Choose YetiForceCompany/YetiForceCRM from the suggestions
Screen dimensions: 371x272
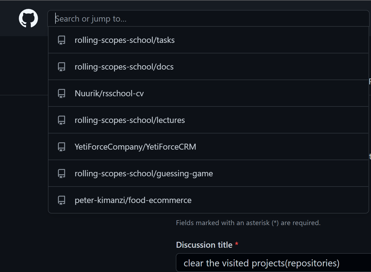point(135,146)
